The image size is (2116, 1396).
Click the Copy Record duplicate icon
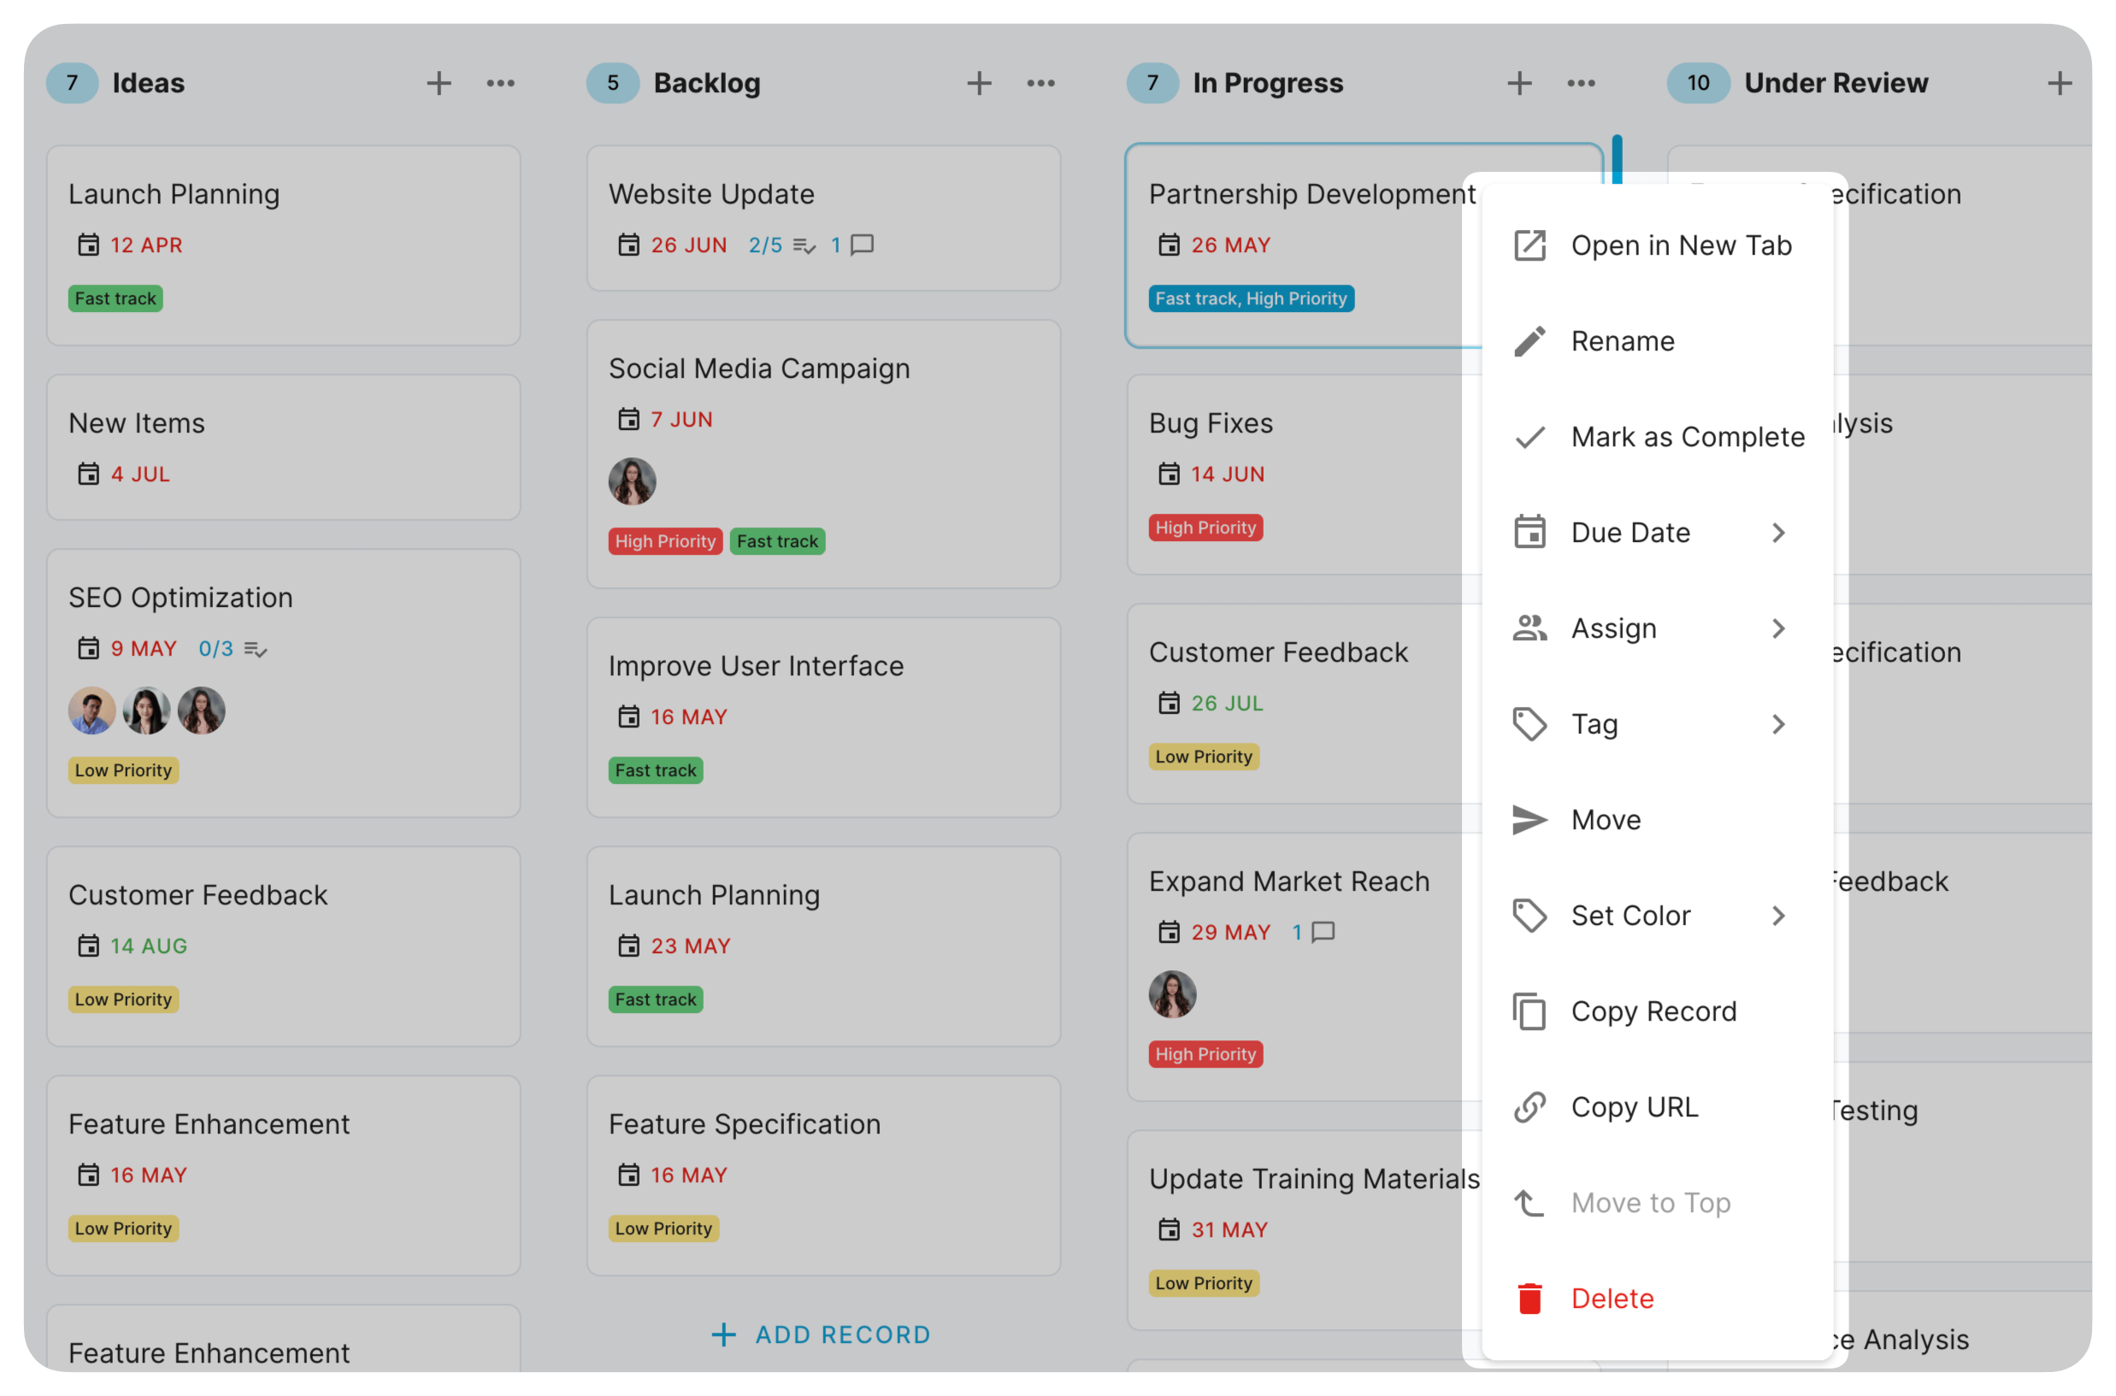[x=1530, y=1011]
